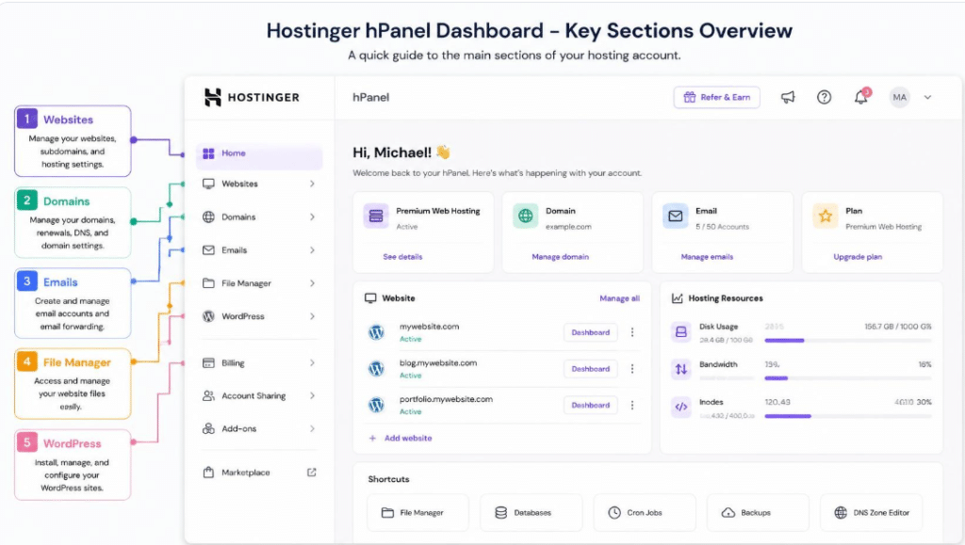
Task: Click Manage all in Website panel
Action: coord(619,298)
